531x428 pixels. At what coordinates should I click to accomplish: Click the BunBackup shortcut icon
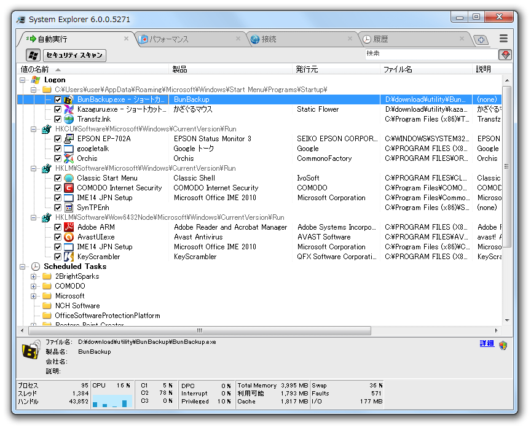[69, 99]
